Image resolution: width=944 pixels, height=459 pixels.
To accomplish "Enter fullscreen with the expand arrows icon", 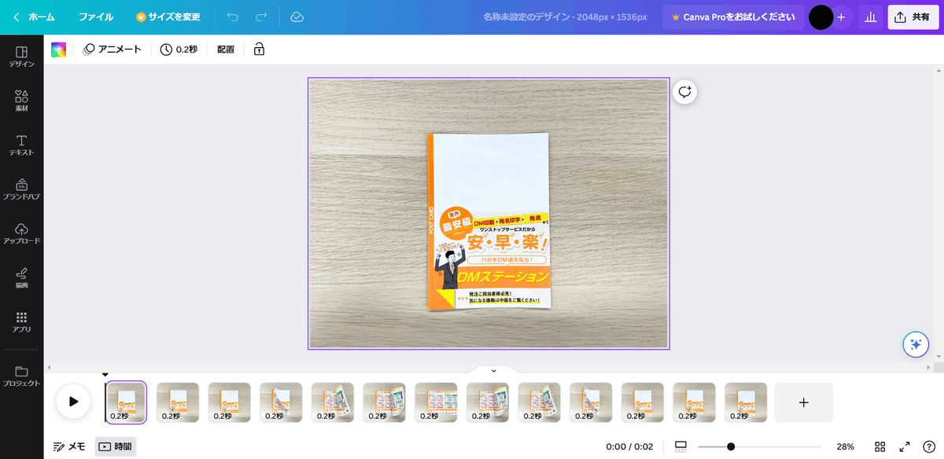I will [x=905, y=446].
